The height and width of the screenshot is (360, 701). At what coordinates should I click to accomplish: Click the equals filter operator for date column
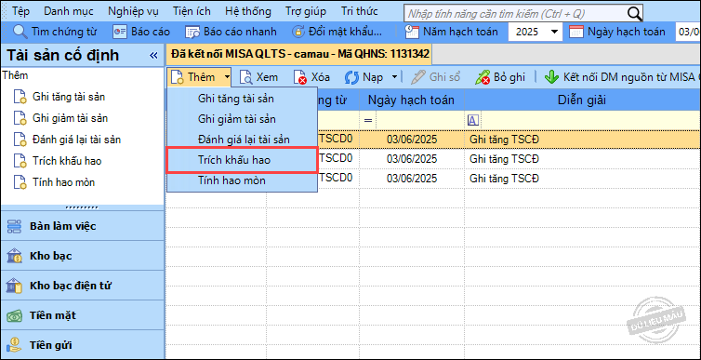click(x=368, y=120)
